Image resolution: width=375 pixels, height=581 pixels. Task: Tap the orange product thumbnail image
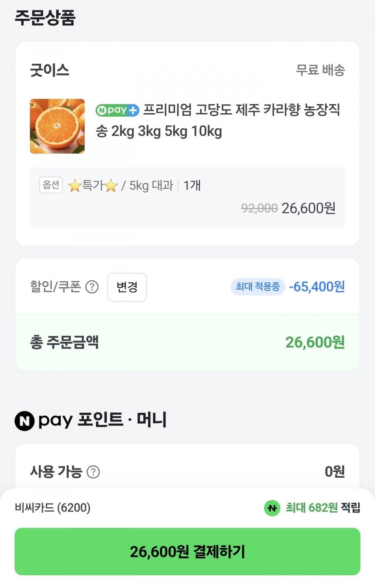[57, 126]
